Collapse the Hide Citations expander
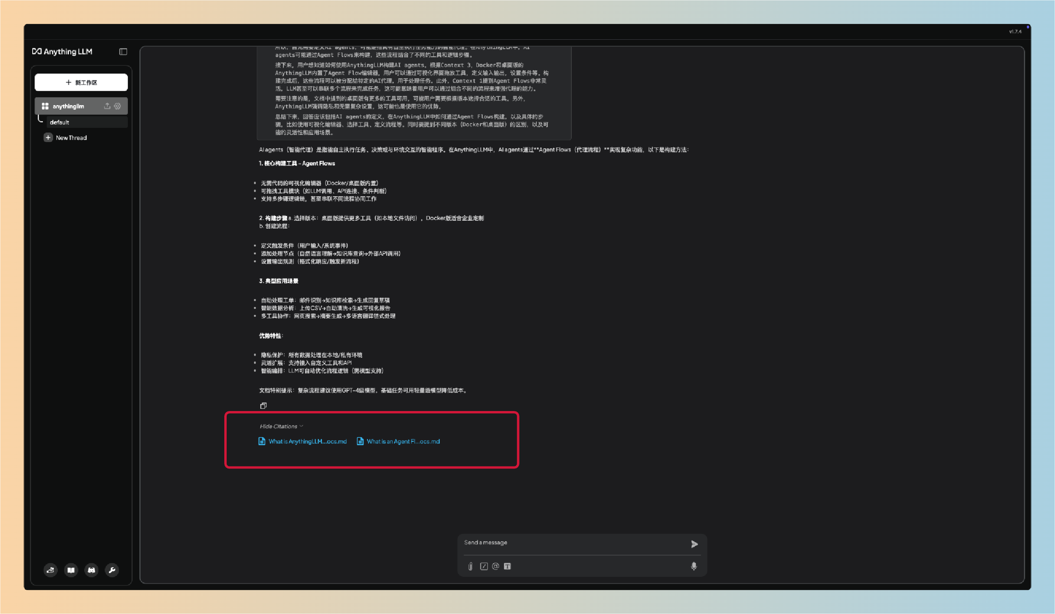Viewport: 1055px width, 614px height. coord(281,426)
